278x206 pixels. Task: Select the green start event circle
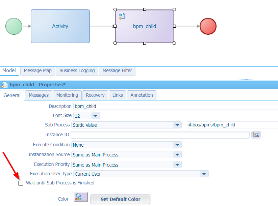(x=14, y=26)
